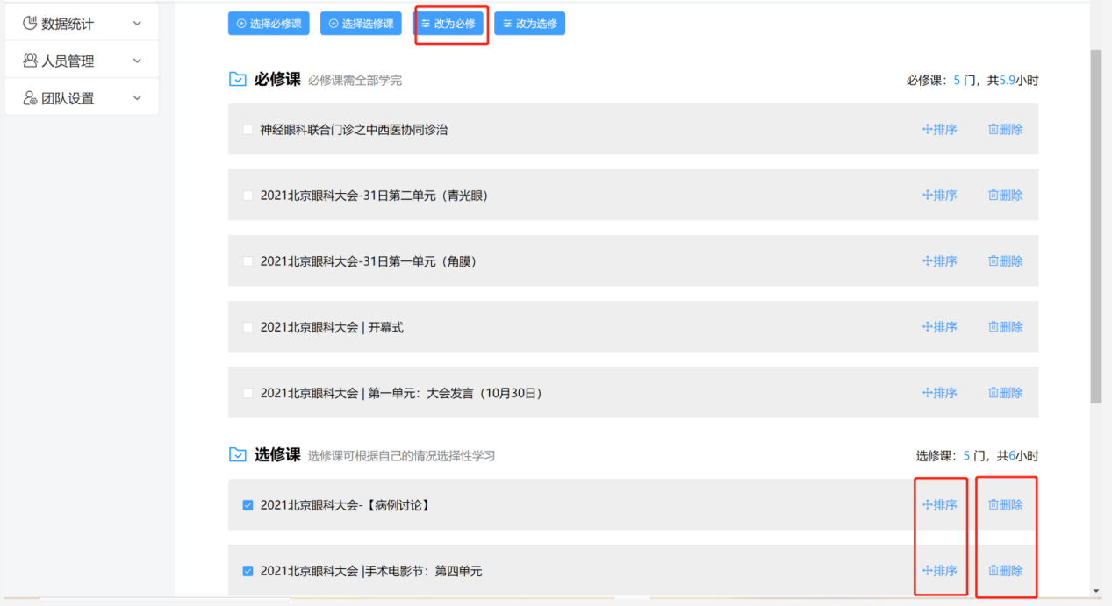1112x606 pixels.
Task: Check the box for 第一单元:大会发言(10月30日)
Action: coord(248,393)
